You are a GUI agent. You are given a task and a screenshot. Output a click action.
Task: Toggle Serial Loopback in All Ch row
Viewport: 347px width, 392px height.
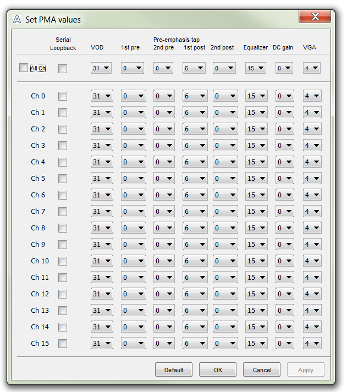click(63, 69)
